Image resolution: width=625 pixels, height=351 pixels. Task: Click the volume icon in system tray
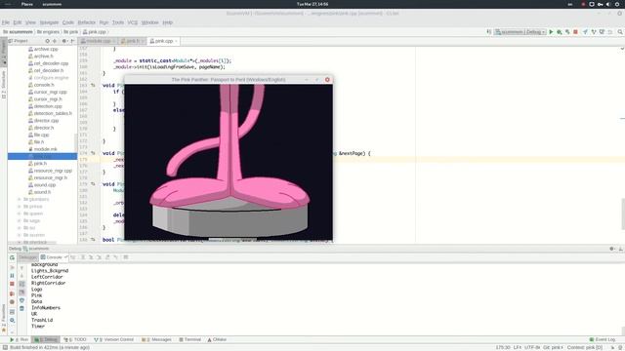tap(608, 4)
